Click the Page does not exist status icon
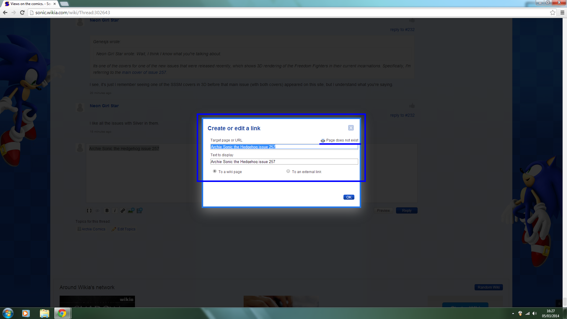The width and height of the screenshot is (567, 319). coord(323,141)
